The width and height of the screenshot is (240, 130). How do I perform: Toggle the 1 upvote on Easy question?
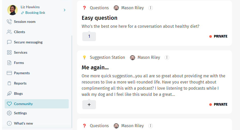click(x=89, y=36)
